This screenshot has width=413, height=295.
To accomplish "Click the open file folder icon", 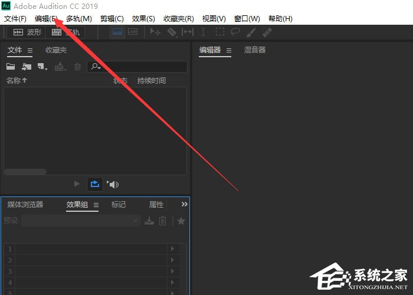I will [x=11, y=67].
